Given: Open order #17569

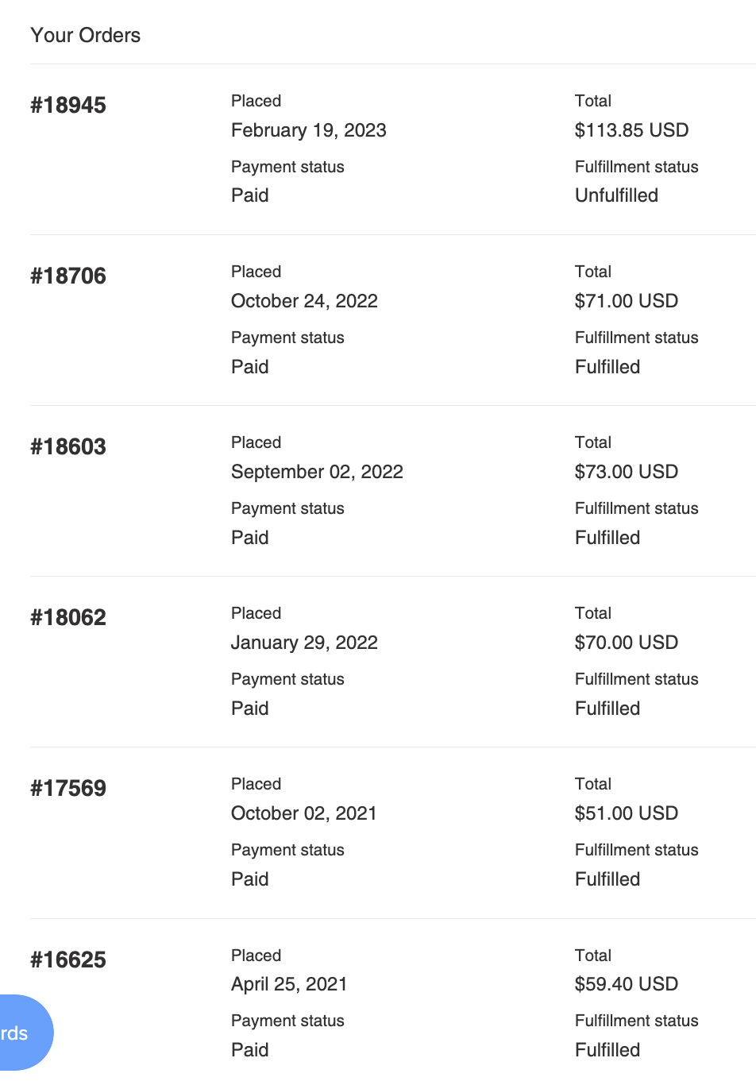Looking at the screenshot, I should pos(68,789).
